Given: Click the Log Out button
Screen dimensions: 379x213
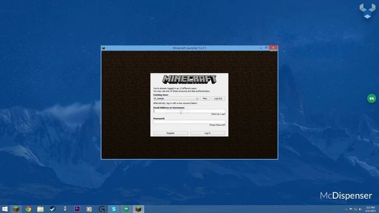Looking at the screenshot, I should point(219,99).
